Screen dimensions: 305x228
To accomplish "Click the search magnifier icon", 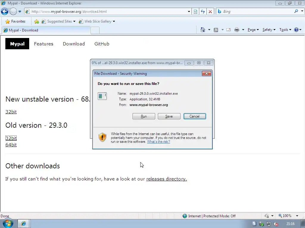I will [296, 11].
